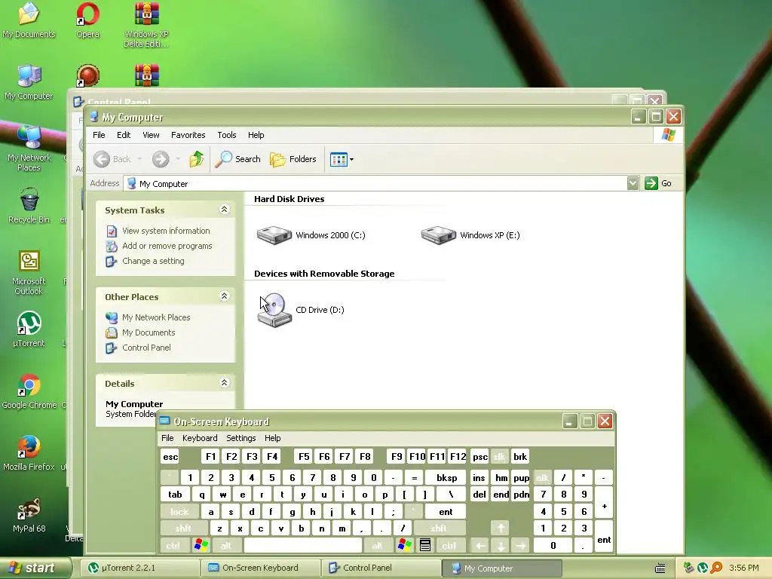This screenshot has width=772, height=579.
Task: Click Add or remove programs link
Action: [x=167, y=246]
